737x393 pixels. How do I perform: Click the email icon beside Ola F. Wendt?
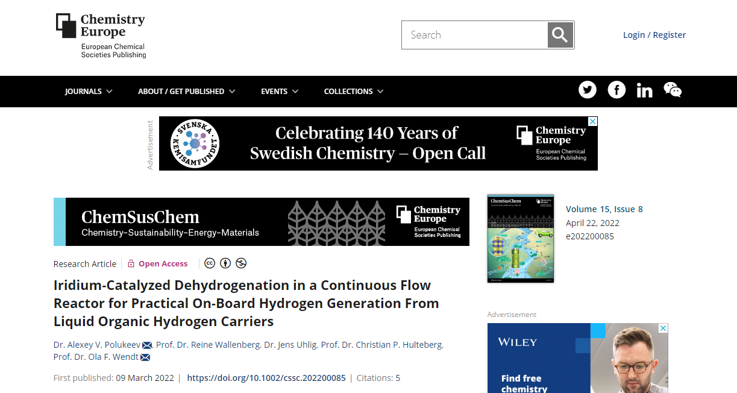[145, 357]
